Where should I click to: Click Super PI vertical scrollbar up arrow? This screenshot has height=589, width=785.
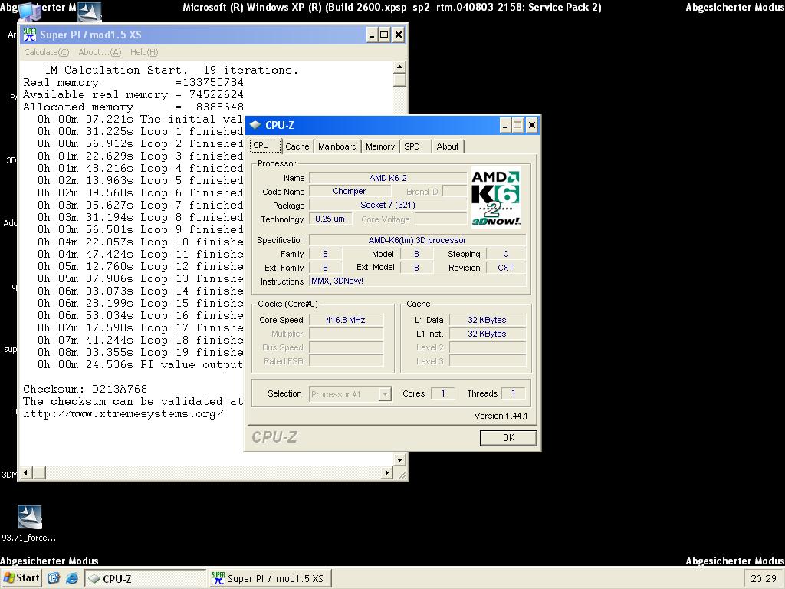(399, 67)
